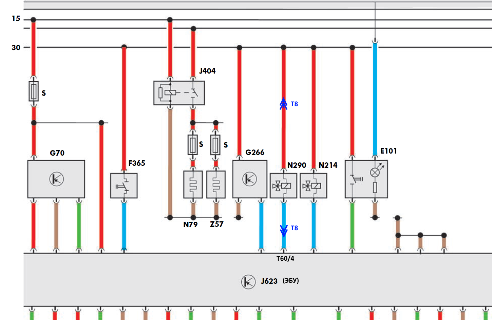Screen dimensions: 492x320
Task: Click the J623 control unit transistor icon
Action: 248,282
